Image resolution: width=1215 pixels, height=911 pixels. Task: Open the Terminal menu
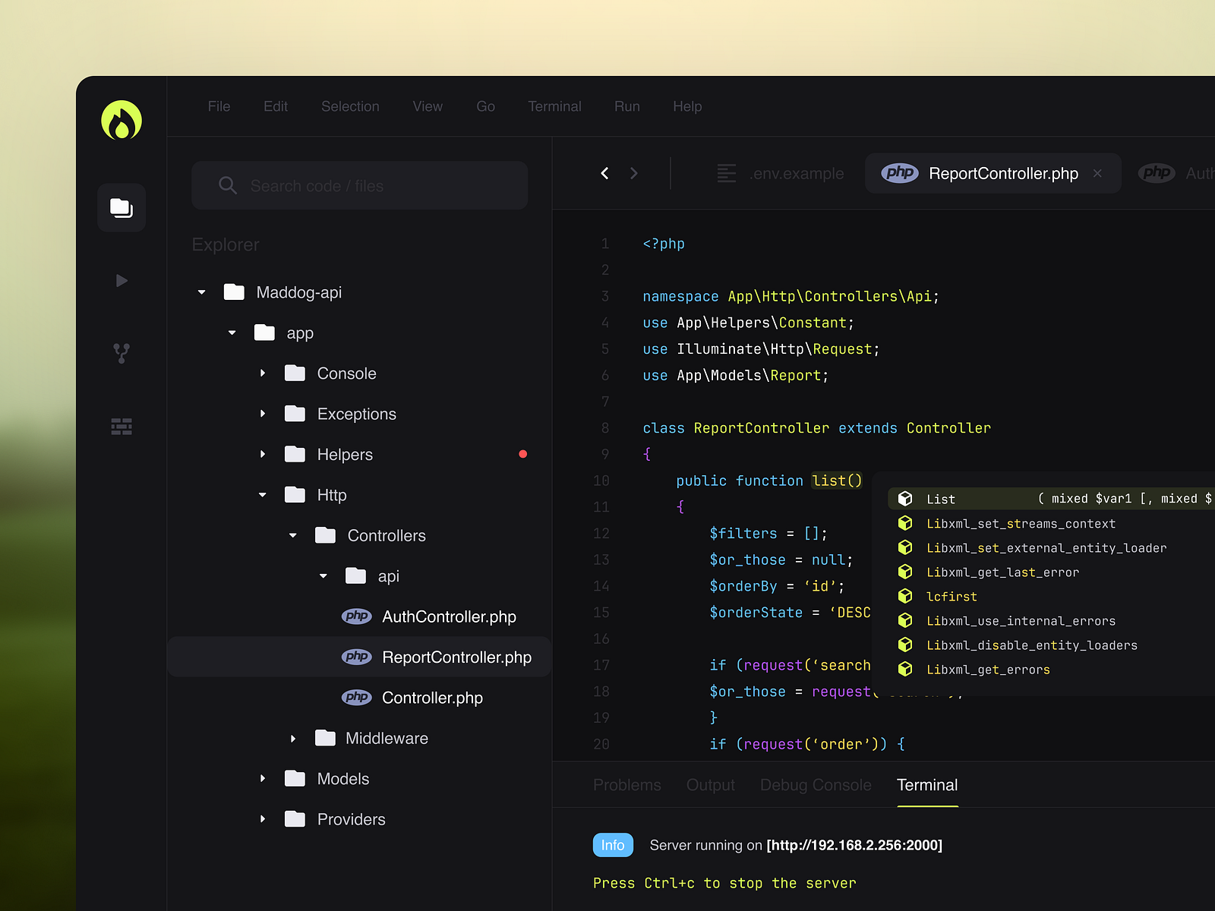554,106
